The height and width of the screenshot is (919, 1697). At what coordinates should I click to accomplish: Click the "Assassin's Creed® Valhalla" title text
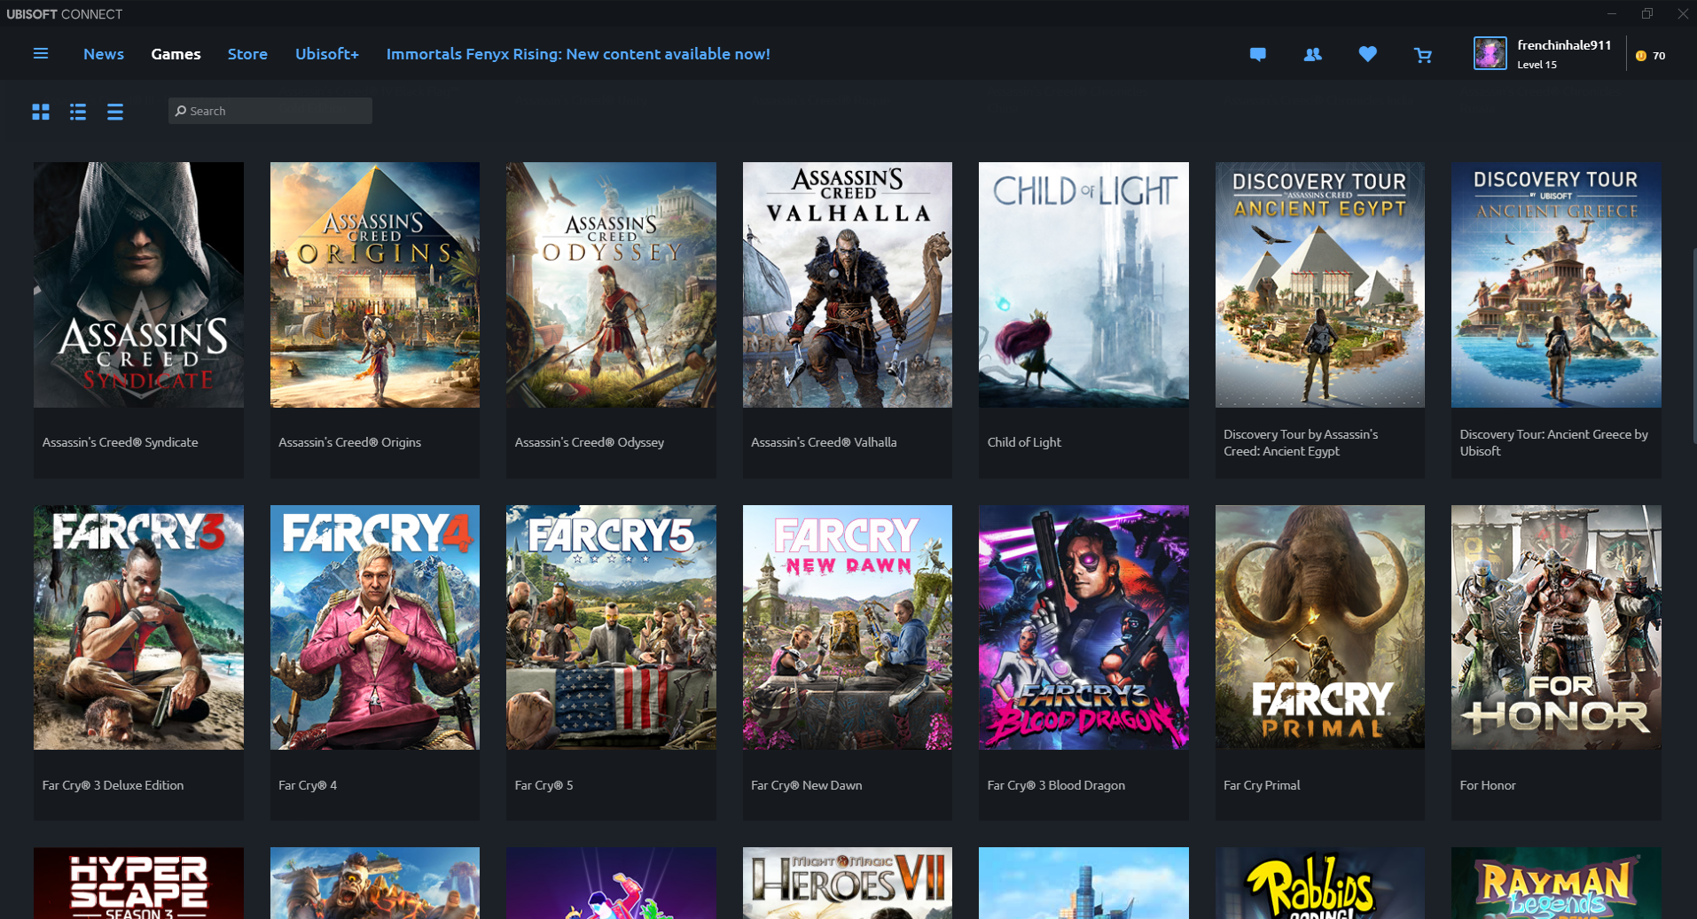824,442
